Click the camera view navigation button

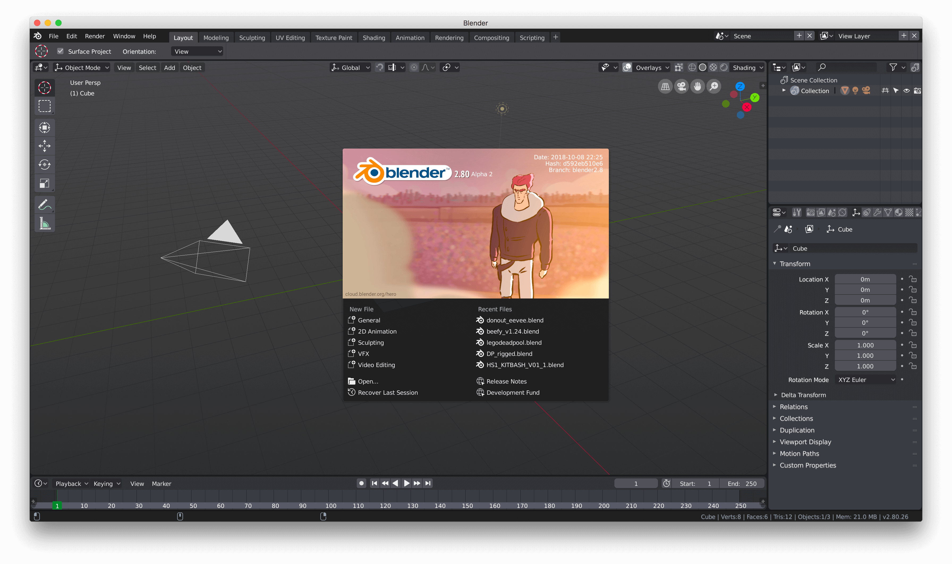681,87
